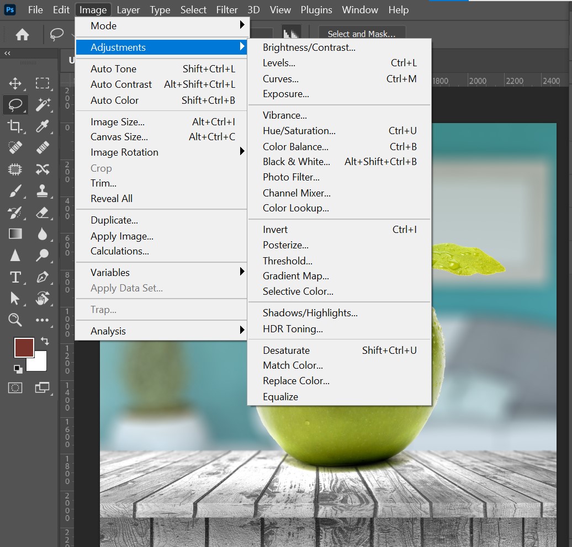Choose Desaturate adjustment
The image size is (572, 547).
[339, 350]
